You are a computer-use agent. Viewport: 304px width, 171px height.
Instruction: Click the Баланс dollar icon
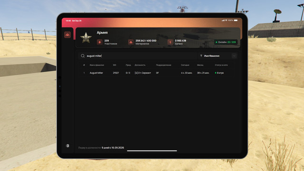tap(170, 42)
